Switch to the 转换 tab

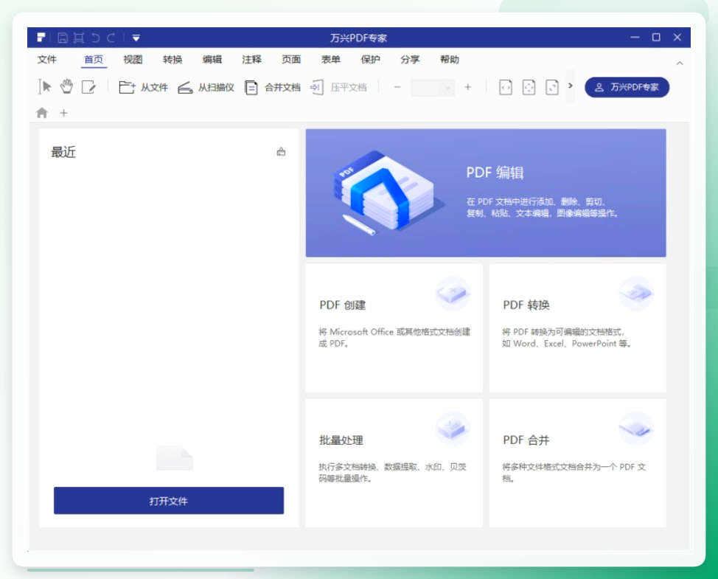tap(172, 60)
